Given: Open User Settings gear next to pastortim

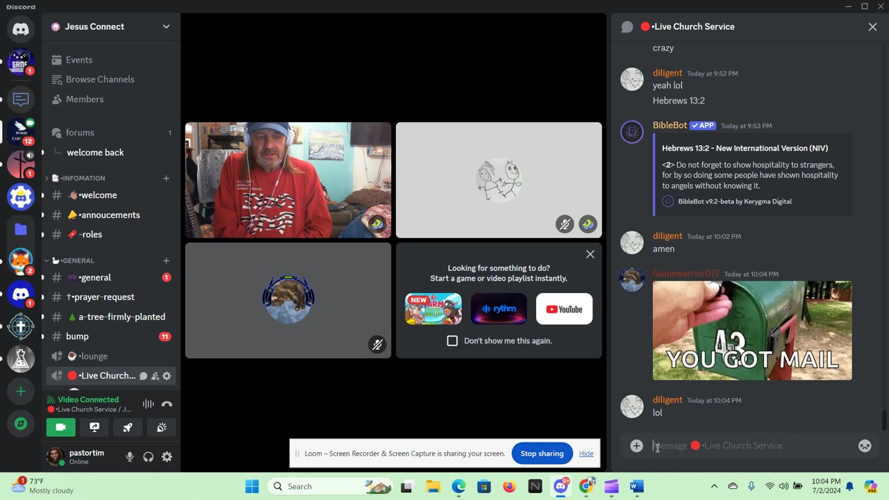Looking at the screenshot, I should (167, 457).
